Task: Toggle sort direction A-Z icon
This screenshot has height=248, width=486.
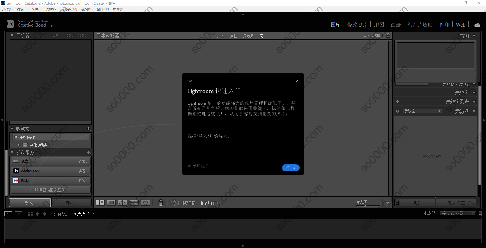Action: (x=175, y=203)
